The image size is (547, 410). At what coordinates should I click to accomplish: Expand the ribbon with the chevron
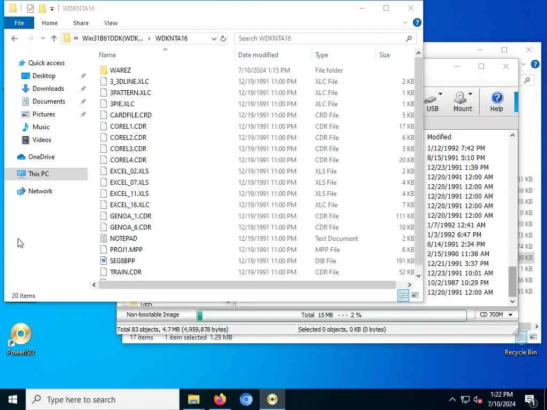tap(405, 22)
